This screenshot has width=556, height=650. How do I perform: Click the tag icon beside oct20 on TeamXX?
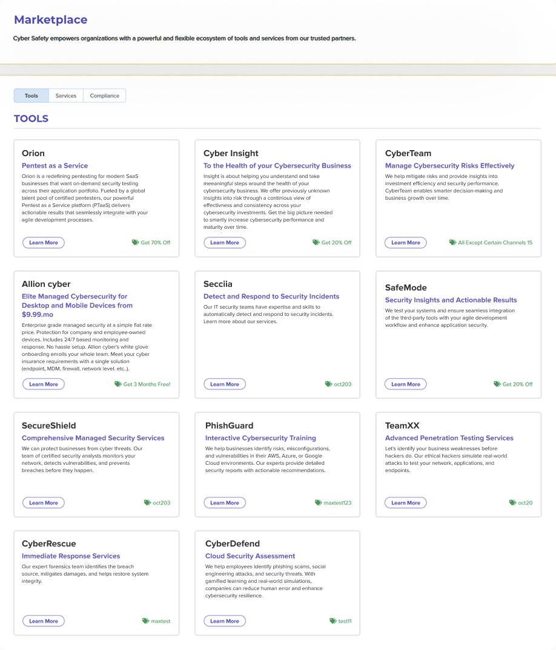pyautogui.click(x=513, y=503)
